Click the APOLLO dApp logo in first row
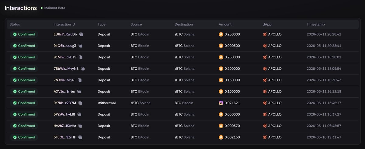Image resolution: width=365 pixels, height=149 pixels. point(265,34)
